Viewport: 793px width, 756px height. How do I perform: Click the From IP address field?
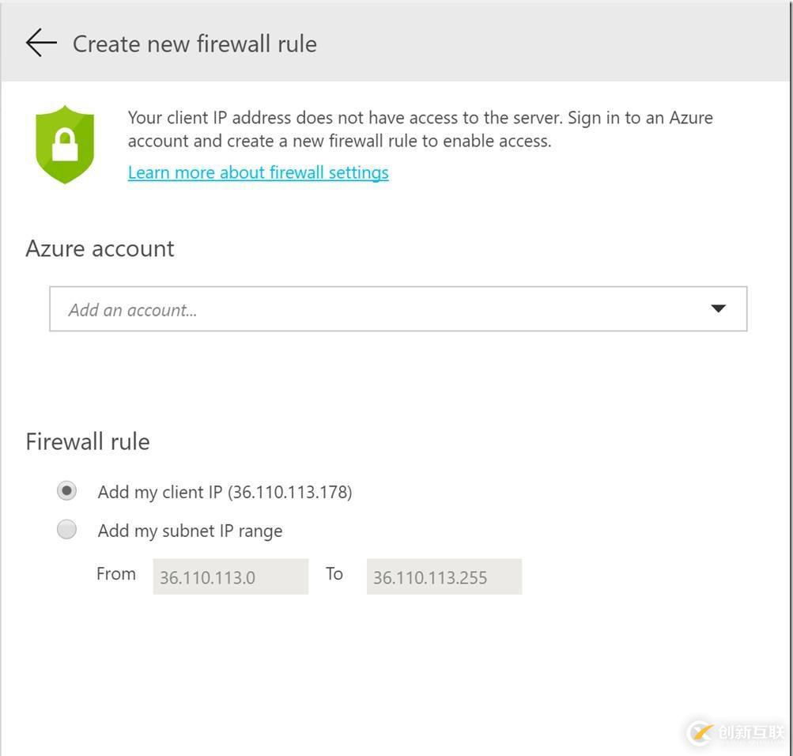(x=231, y=576)
